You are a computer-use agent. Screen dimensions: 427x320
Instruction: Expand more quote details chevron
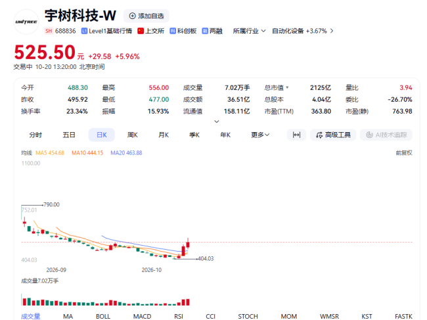tap(217, 122)
